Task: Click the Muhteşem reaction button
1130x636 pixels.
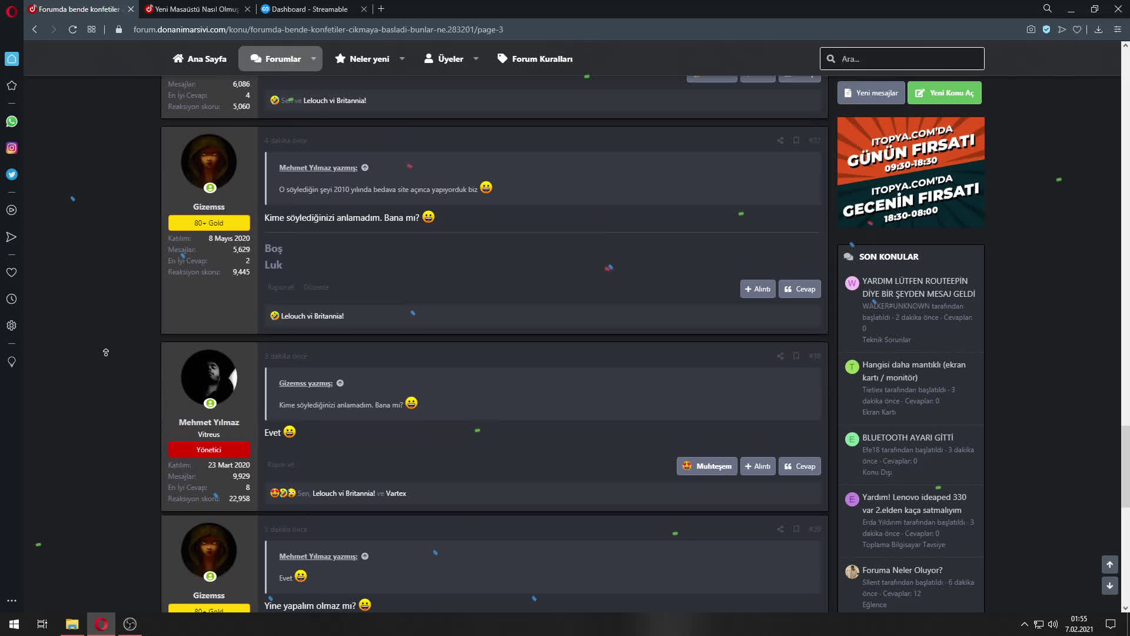Action: 706,466
